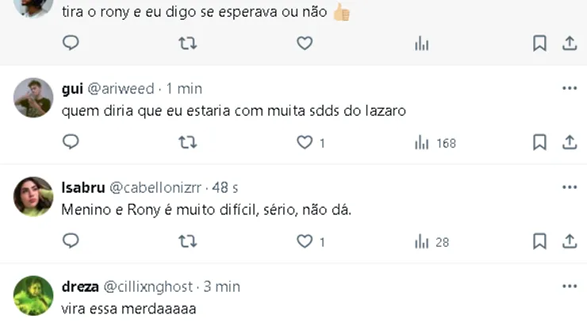Bookmark Isabru's tweet
The height and width of the screenshot is (330, 587).
pyautogui.click(x=539, y=242)
